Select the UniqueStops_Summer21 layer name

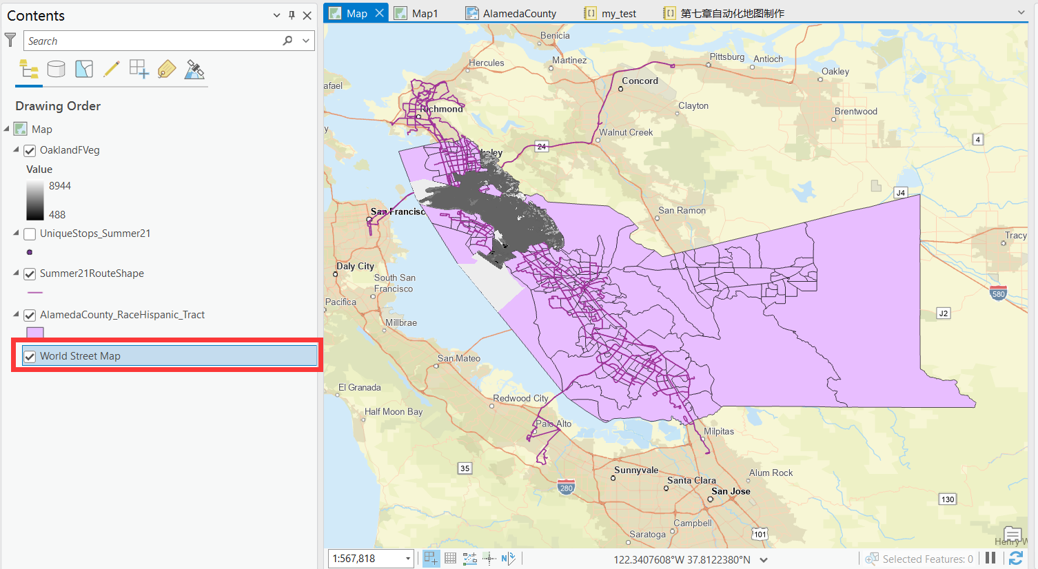pos(95,233)
